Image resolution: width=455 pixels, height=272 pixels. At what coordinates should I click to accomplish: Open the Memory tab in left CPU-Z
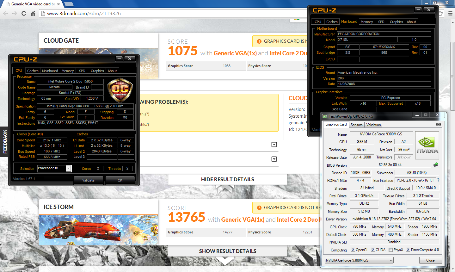pyautogui.click(x=68, y=71)
